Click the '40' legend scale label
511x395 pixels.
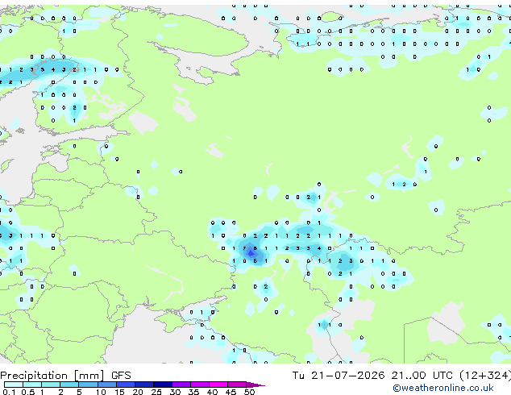pos(212,392)
